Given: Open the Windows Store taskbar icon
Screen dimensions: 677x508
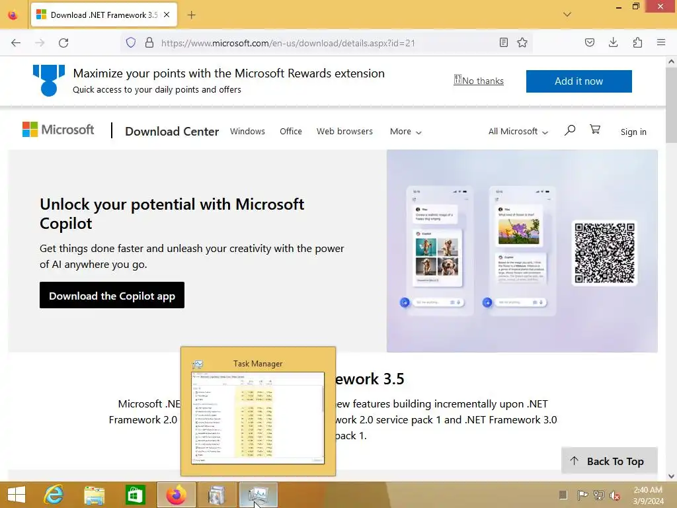Looking at the screenshot, I should 135,495.
